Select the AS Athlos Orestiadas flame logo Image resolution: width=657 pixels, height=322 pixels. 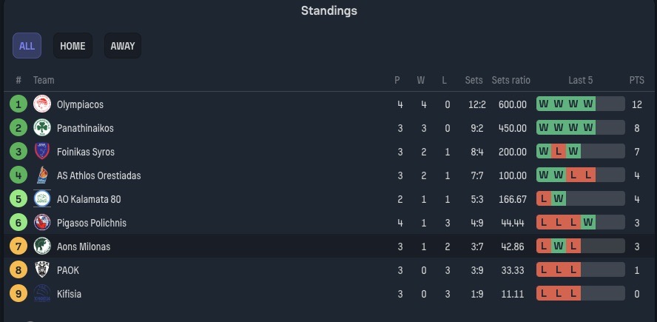pyautogui.click(x=42, y=175)
